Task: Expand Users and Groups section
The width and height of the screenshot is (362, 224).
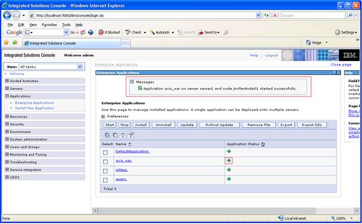Action: click(x=7, y=147)
